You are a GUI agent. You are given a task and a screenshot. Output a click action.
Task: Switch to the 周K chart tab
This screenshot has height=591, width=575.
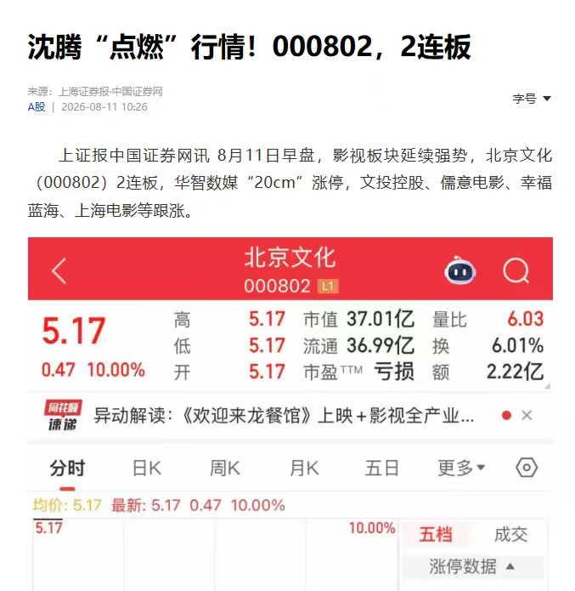point(225,469)
